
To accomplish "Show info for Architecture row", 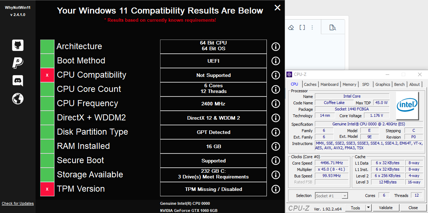I will [x=276, y=47].
